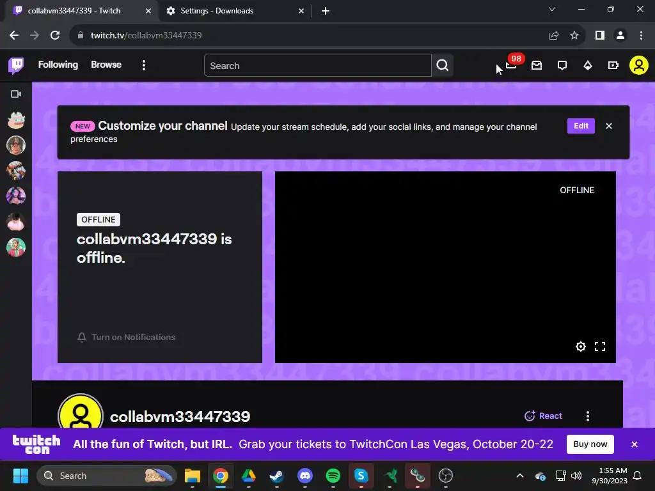Viewport: 655px width, 491px height.
Task: Click the address bar URL
Action: tap(146, 35)
